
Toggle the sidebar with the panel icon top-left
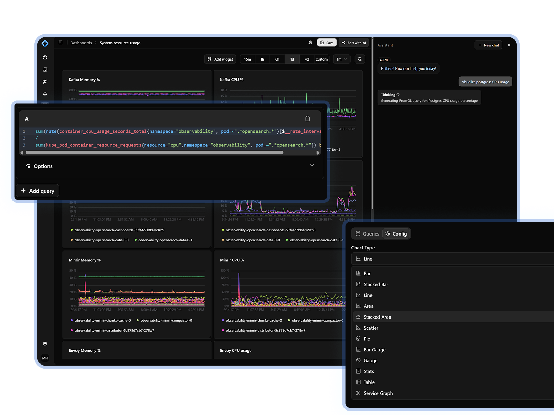tap(61, 42)
